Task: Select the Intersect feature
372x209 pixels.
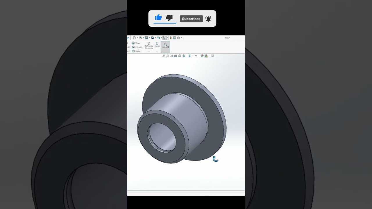Action: coord(137,47)
